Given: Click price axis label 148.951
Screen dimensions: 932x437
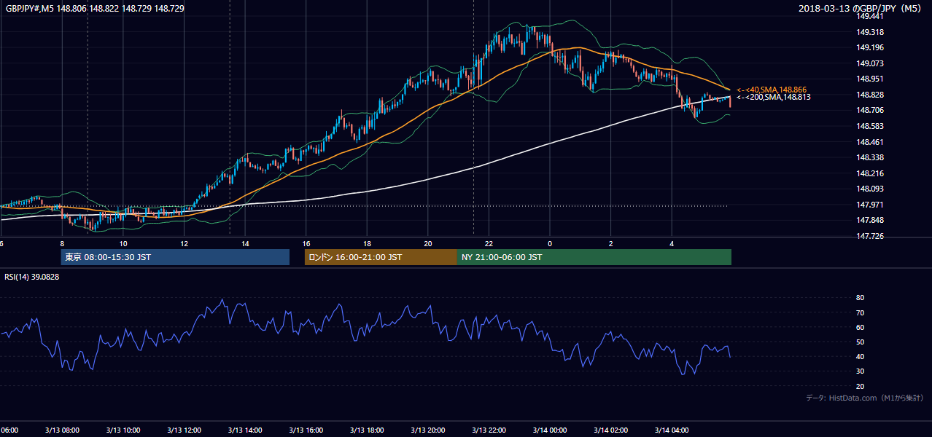Looking at the screenshot, I should [870, 79].
